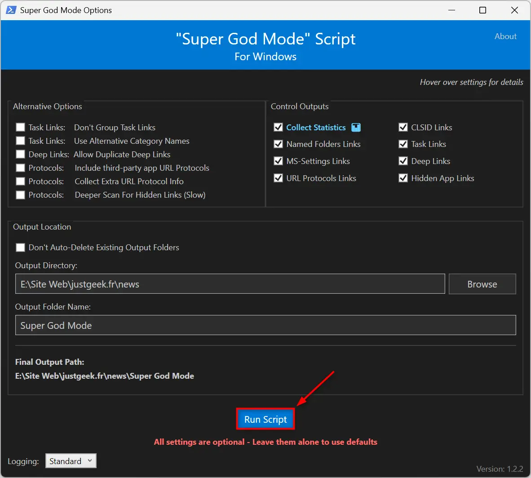531x478 pixels.
Task: Check Deeper Scan For Hidden Links
Action: [x=20, y=195]
